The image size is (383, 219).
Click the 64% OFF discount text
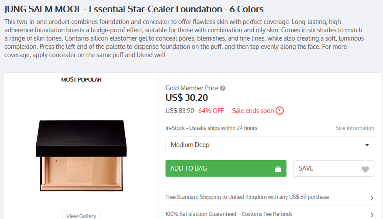click(x=211, y=111)
